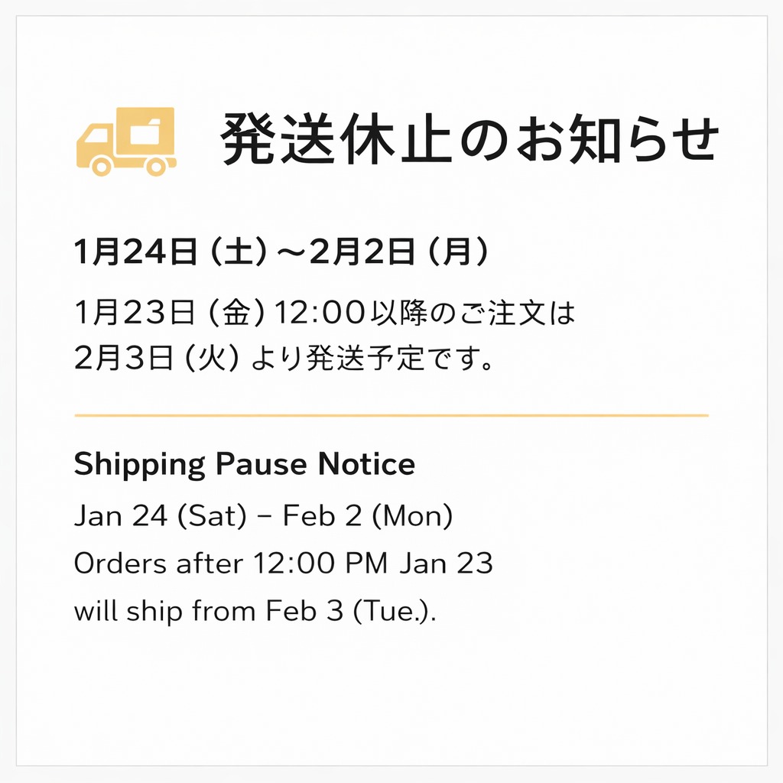
Task: Select the Feb 2 (Mon) text
Action: (368, 517)
